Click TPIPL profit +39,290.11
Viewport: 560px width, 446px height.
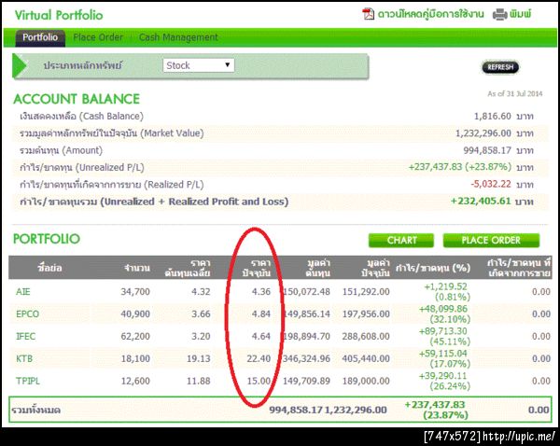coord(443,376)
